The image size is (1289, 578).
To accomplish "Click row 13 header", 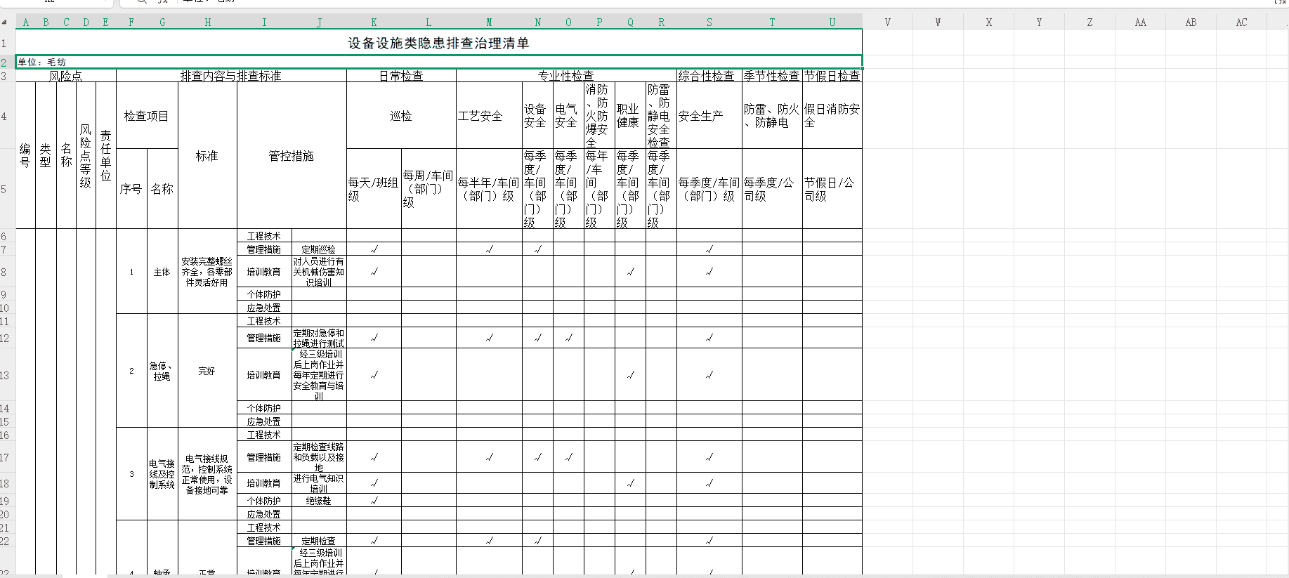I will [4, 376].
